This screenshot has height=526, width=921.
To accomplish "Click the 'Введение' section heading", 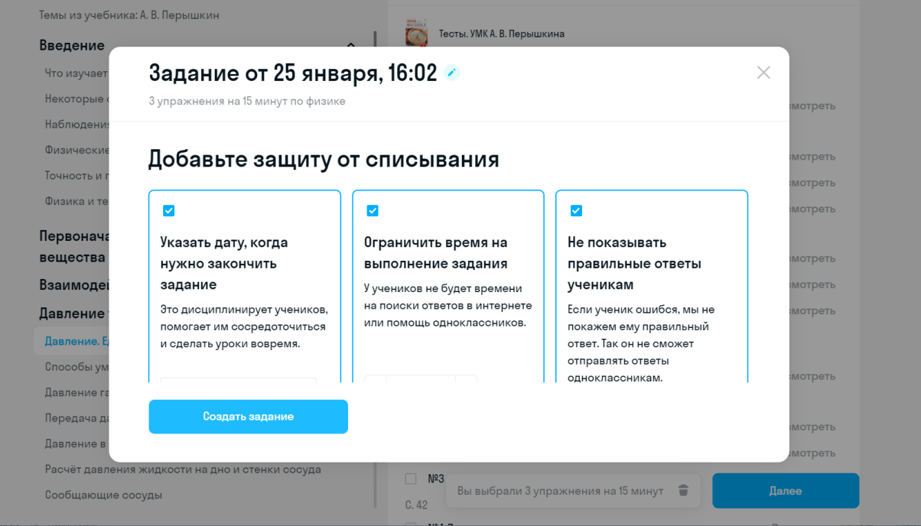I will pyautogui.click(x=72, y=45).
